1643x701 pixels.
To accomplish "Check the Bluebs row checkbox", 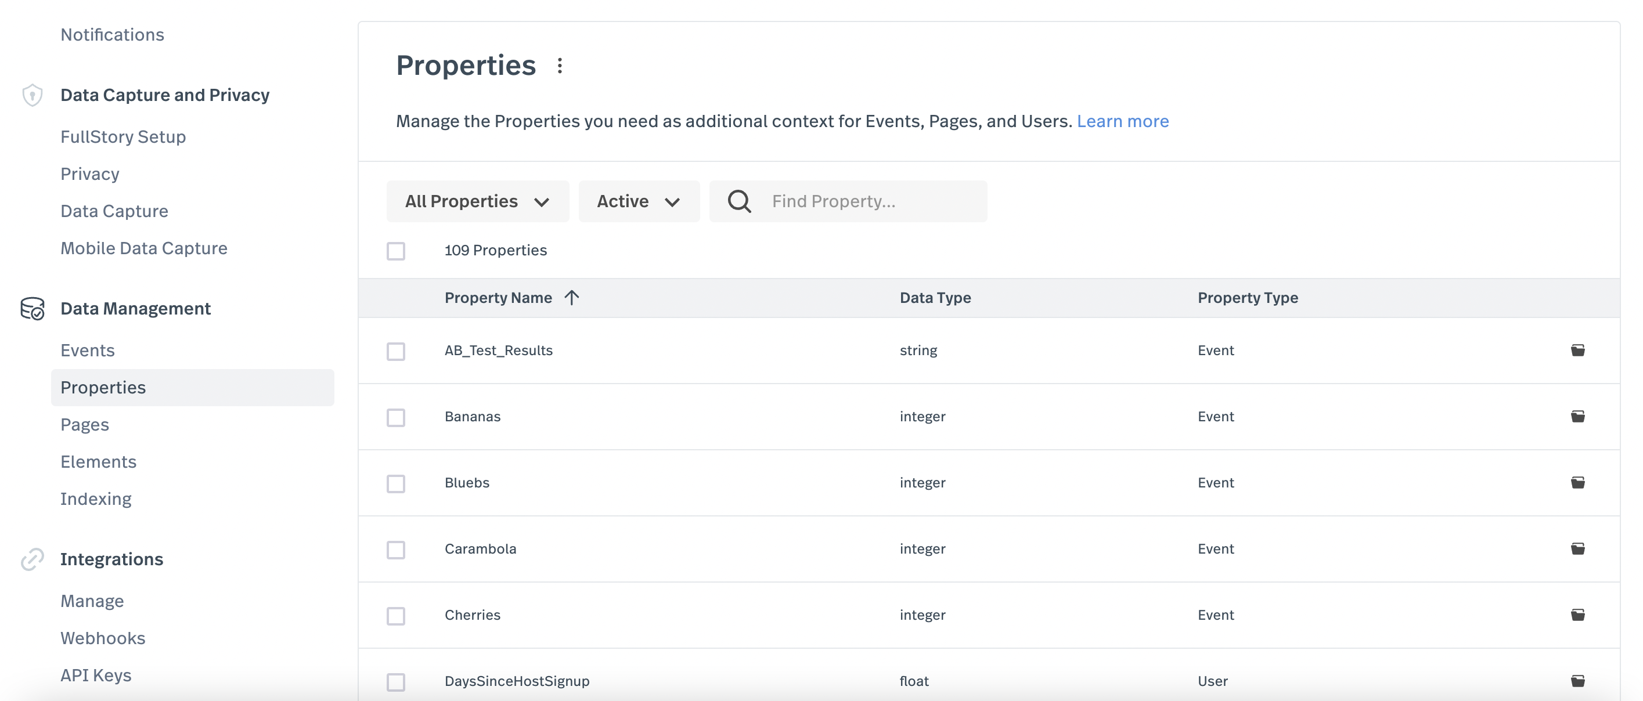I will (395, 484).
